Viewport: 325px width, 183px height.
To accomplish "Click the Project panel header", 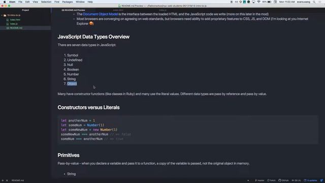I will coord(25,10).
